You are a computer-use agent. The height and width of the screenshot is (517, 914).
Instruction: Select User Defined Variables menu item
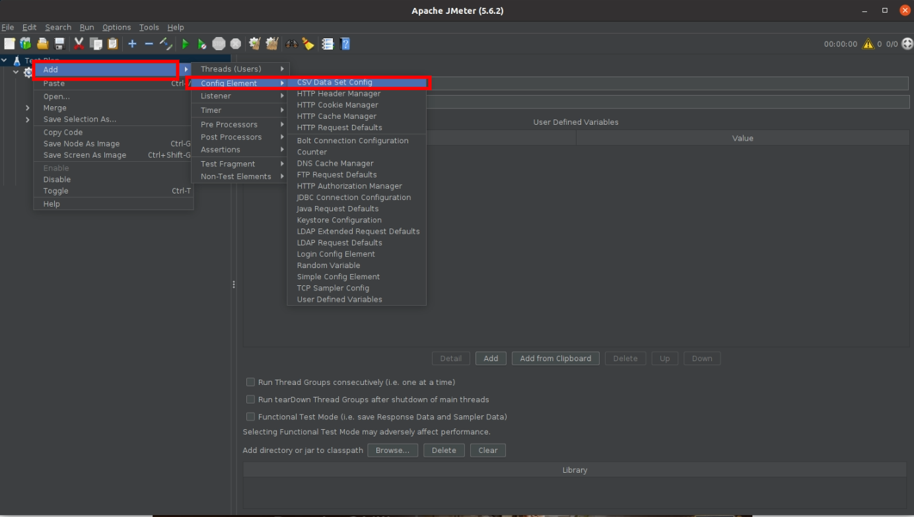pos(357,299)
